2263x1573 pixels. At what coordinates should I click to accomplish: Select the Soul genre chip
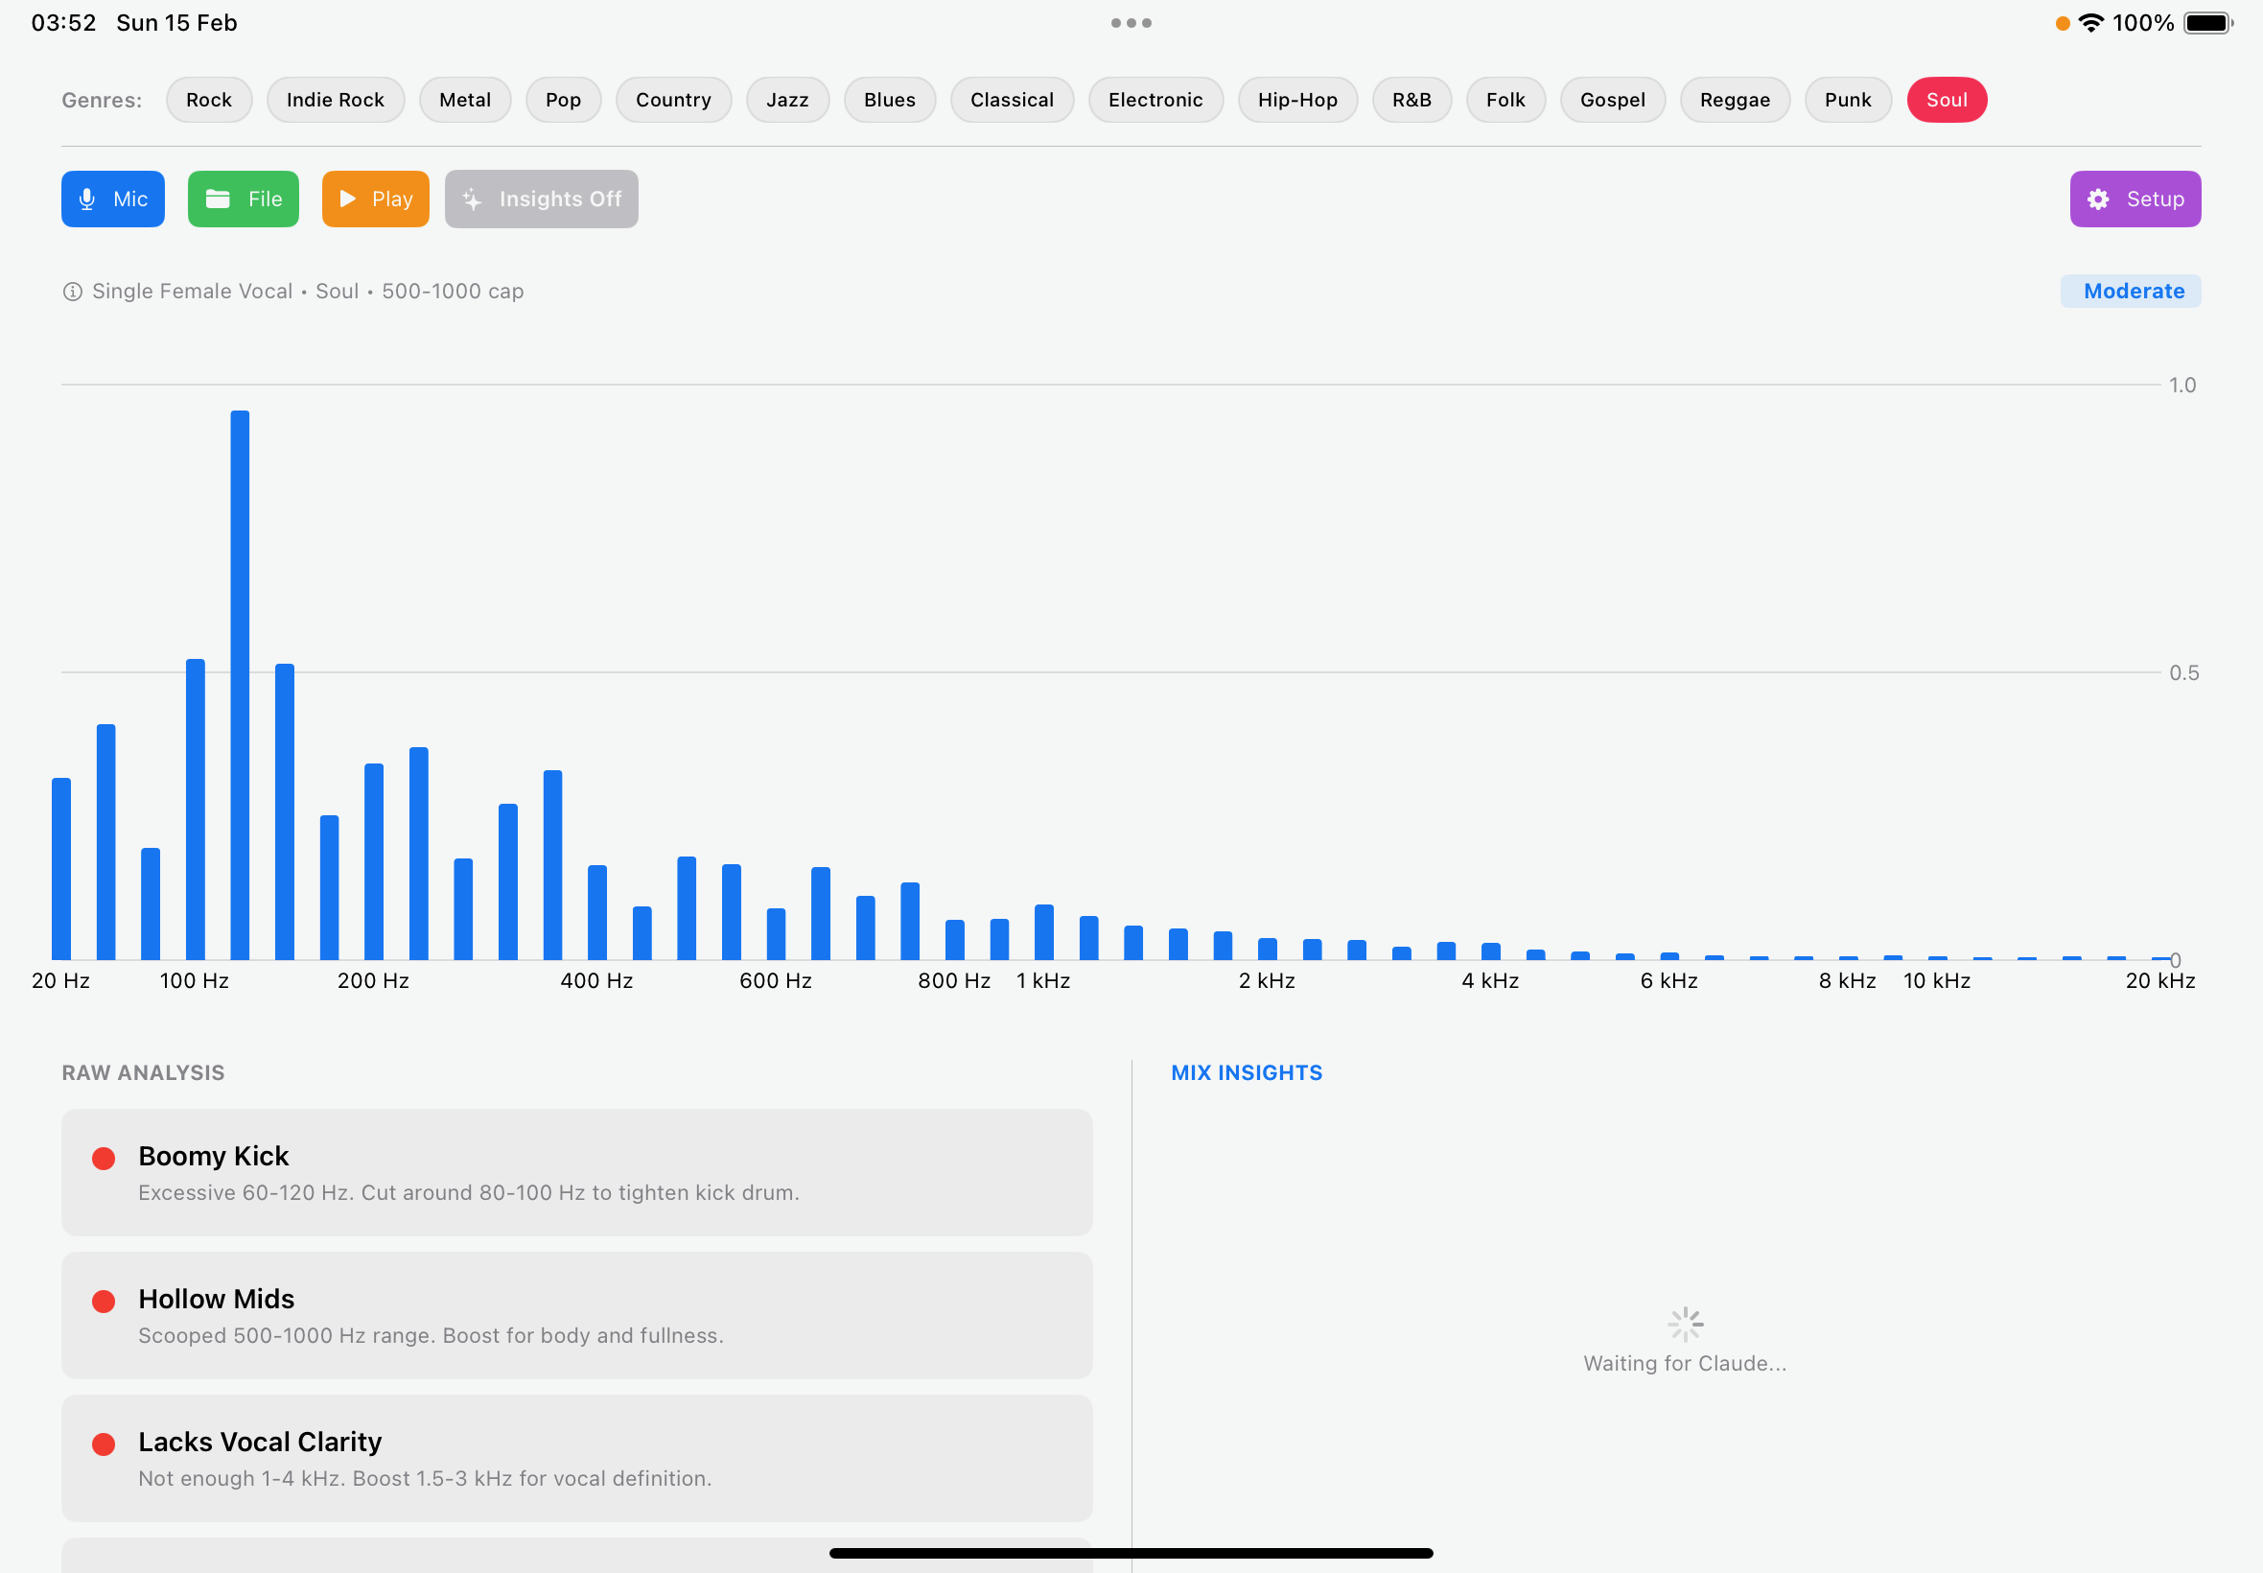point(1946,100)
